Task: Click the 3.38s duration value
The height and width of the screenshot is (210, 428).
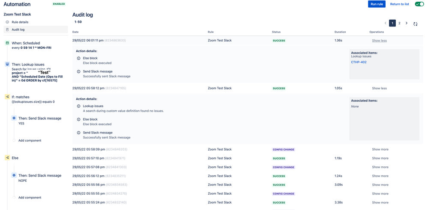Action: [x=338, y=202]
